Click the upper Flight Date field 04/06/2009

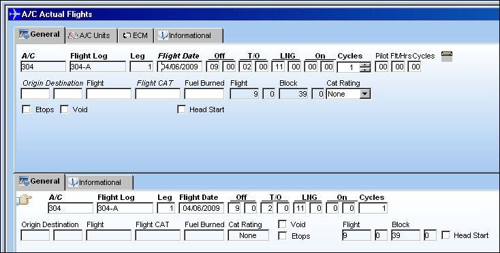[180, 67]
